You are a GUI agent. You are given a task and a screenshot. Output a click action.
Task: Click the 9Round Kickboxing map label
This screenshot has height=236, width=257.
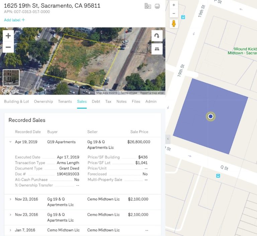click(x=242, y=51)
